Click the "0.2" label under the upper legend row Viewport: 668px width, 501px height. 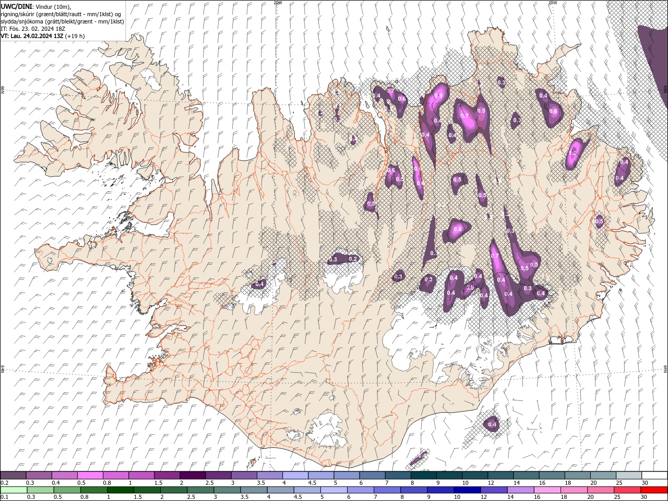pos(5,483)
